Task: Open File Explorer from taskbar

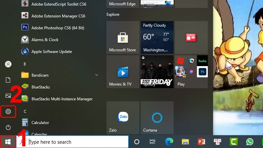Action: [x=185, y=142]
